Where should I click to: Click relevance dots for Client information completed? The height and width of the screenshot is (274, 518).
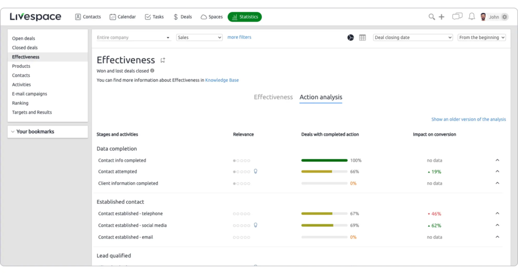point(241,183)
